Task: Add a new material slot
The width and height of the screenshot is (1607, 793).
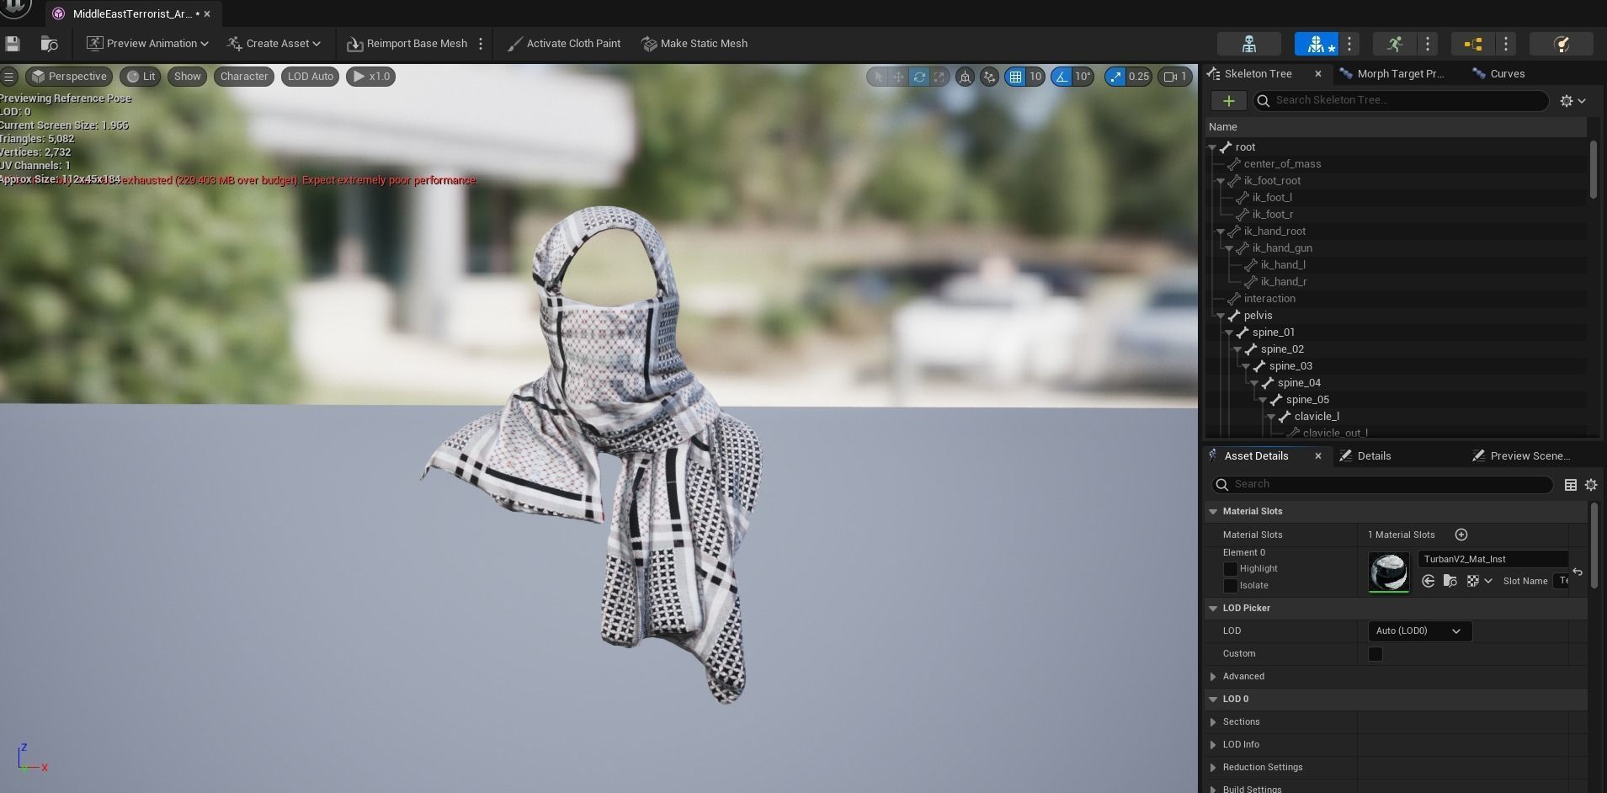Action: (1461, 535)
